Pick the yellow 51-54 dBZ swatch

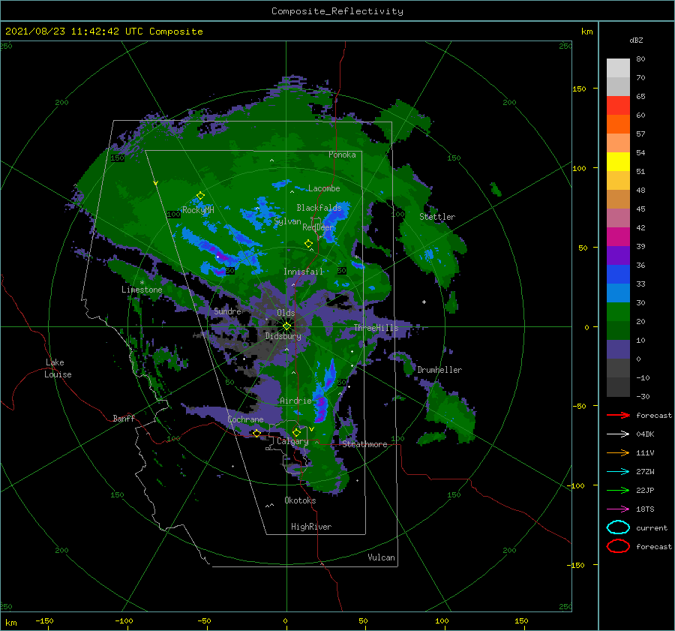(618, 162)
